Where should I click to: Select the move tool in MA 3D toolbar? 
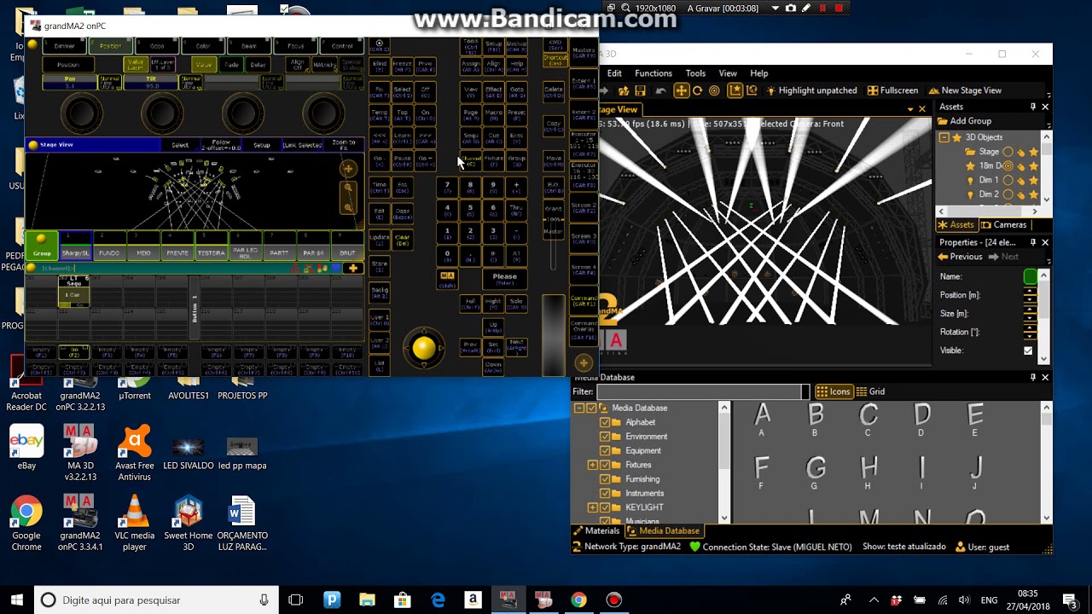pyautogui.click(x=681, y=90)
